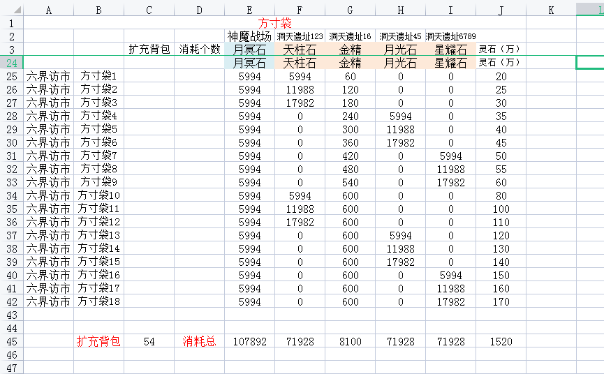Select the 方寸袋18 cell
Viewport: 604px width, 374px height.
coord(98,301)
